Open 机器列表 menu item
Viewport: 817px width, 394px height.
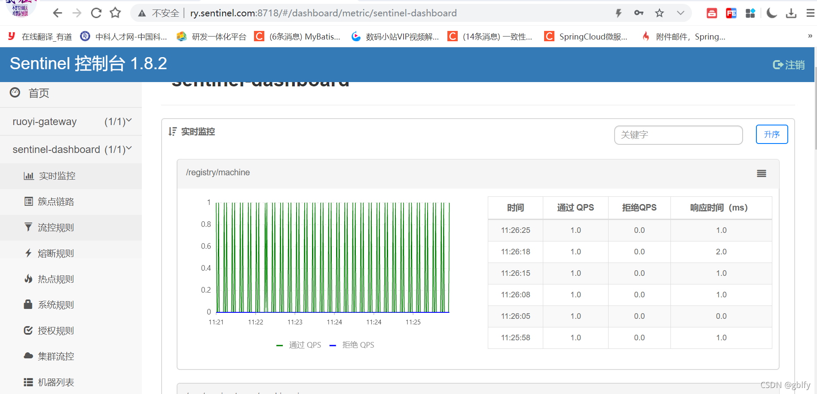pos(71,382)
